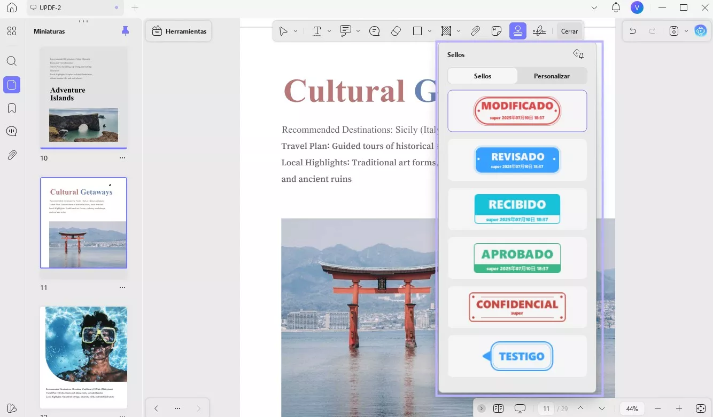Select the text comment box tool
Screen dimensions: 713x417
point(346,31)
